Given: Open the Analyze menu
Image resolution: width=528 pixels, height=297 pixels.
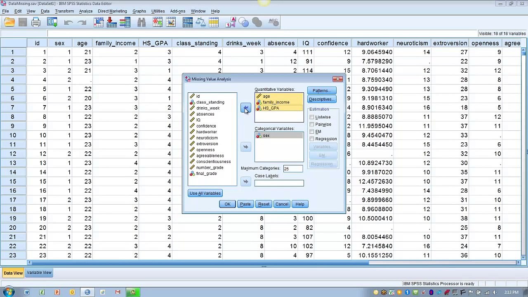Looking at the screenshot, I should 86,11.
